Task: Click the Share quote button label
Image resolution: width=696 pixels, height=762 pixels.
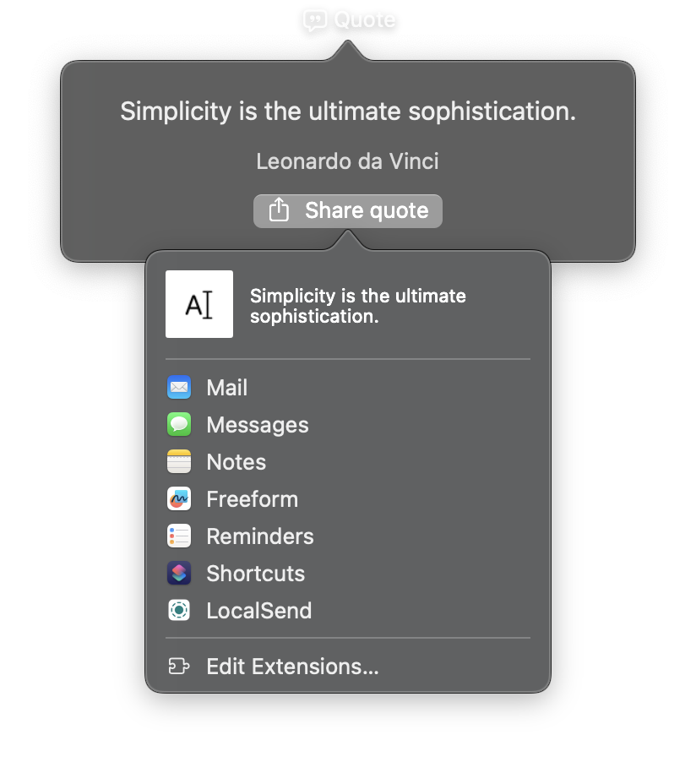Action: pos(367,211)
